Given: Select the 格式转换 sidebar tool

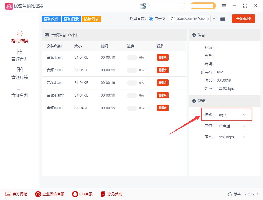Looking at the screenshot, I should [20, 37].
